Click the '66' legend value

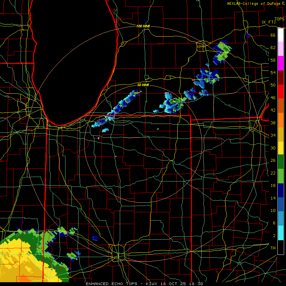coord(273,35)
